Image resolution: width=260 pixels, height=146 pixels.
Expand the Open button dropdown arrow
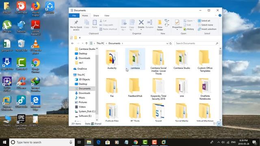(x=194, y=21)
